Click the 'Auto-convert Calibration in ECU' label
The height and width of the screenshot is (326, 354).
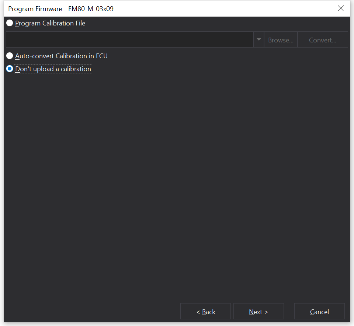(61, 56)
